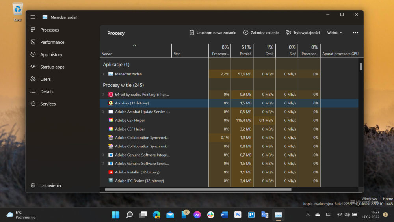The image size is (394, 222).
Task: Click the App history clock icon
Action: click(x=33, y=54)
